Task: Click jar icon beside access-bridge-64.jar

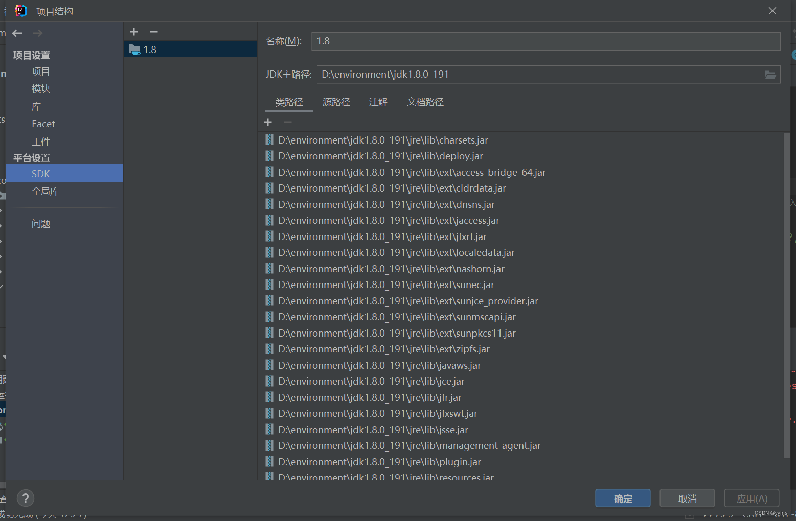Action: (x=269, y=172)
